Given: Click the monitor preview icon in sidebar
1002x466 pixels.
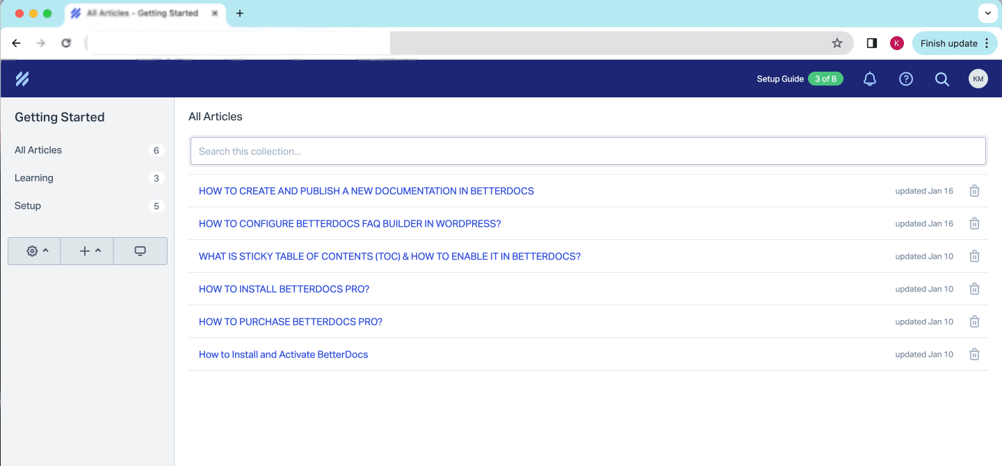Looking at the screenshot, I should [x=140, y=251].
